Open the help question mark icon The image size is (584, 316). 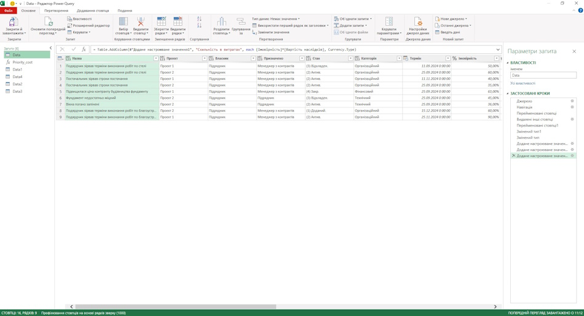(580, 10)
